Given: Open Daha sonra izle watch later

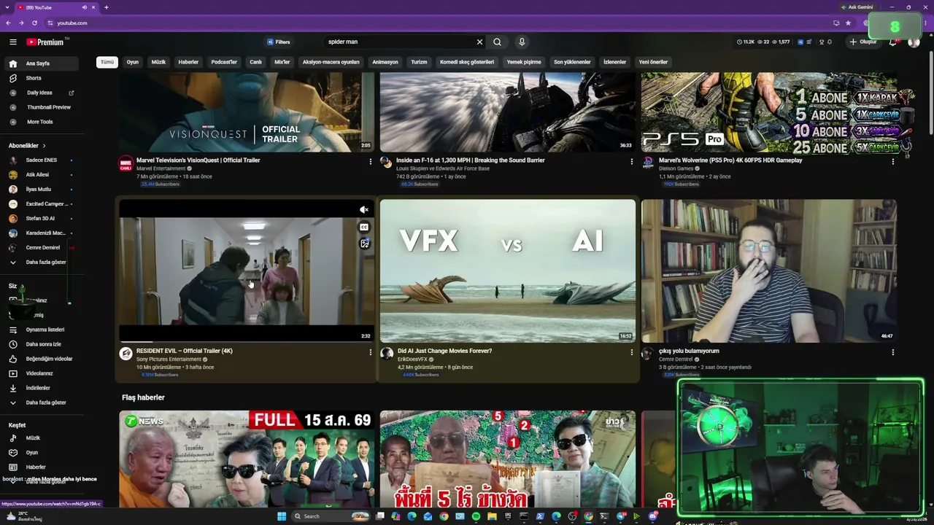Looking at the screenshot, I should click(x=41, y=344).
